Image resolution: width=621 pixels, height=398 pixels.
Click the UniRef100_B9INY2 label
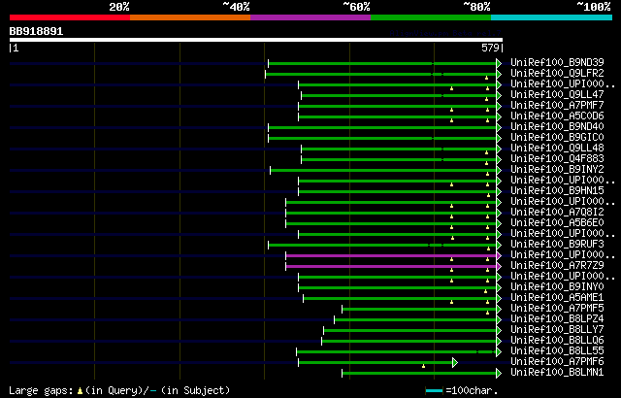[x=557, y=170]
